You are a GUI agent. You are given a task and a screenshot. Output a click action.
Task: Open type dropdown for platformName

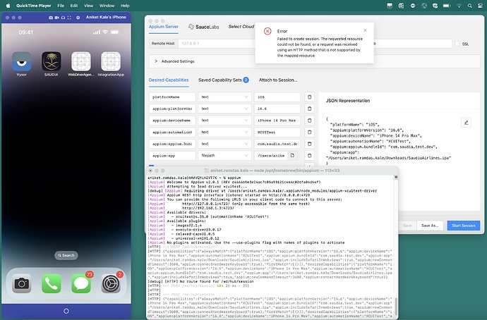(x=224, y=97)
